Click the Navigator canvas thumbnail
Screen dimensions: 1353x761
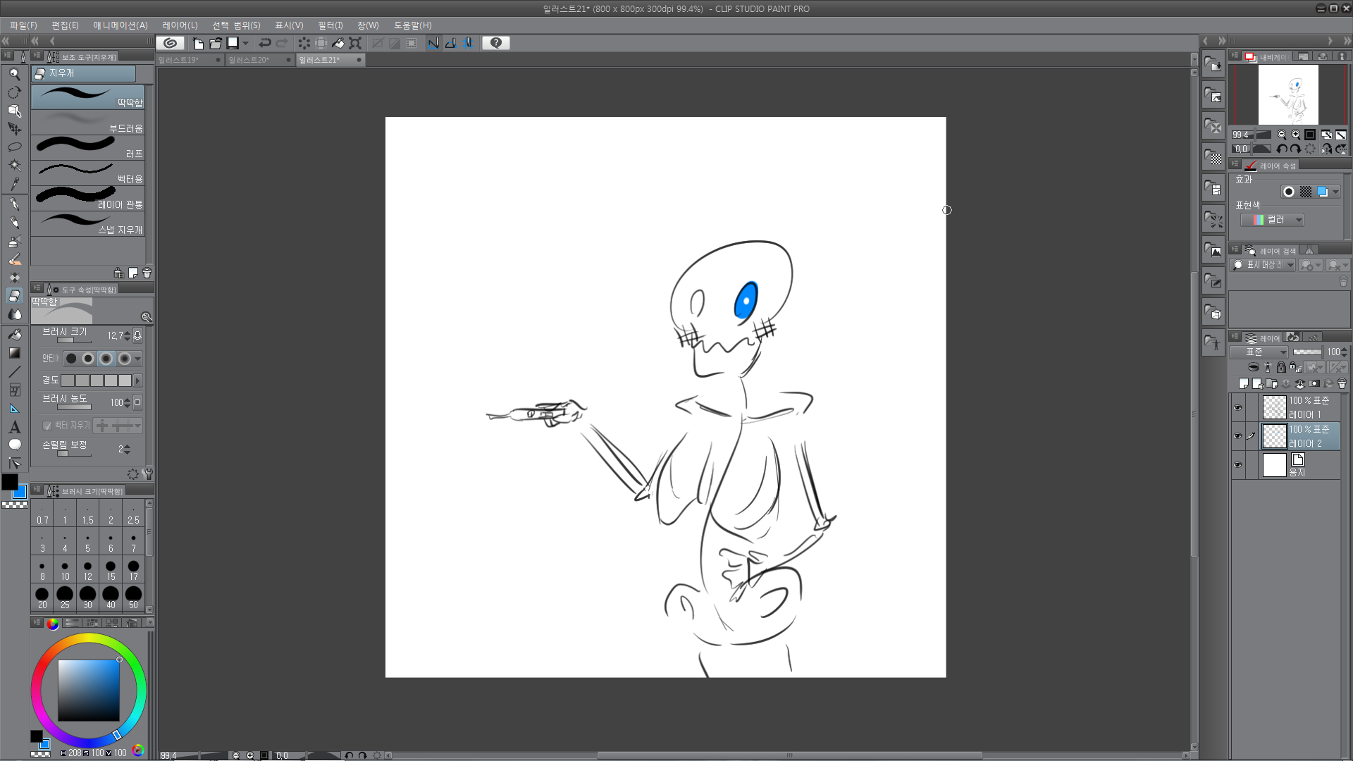pos(1288,95)
